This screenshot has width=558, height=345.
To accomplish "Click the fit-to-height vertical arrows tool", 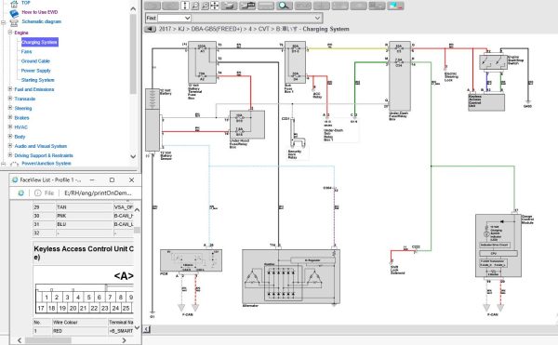I will (185, 6).
